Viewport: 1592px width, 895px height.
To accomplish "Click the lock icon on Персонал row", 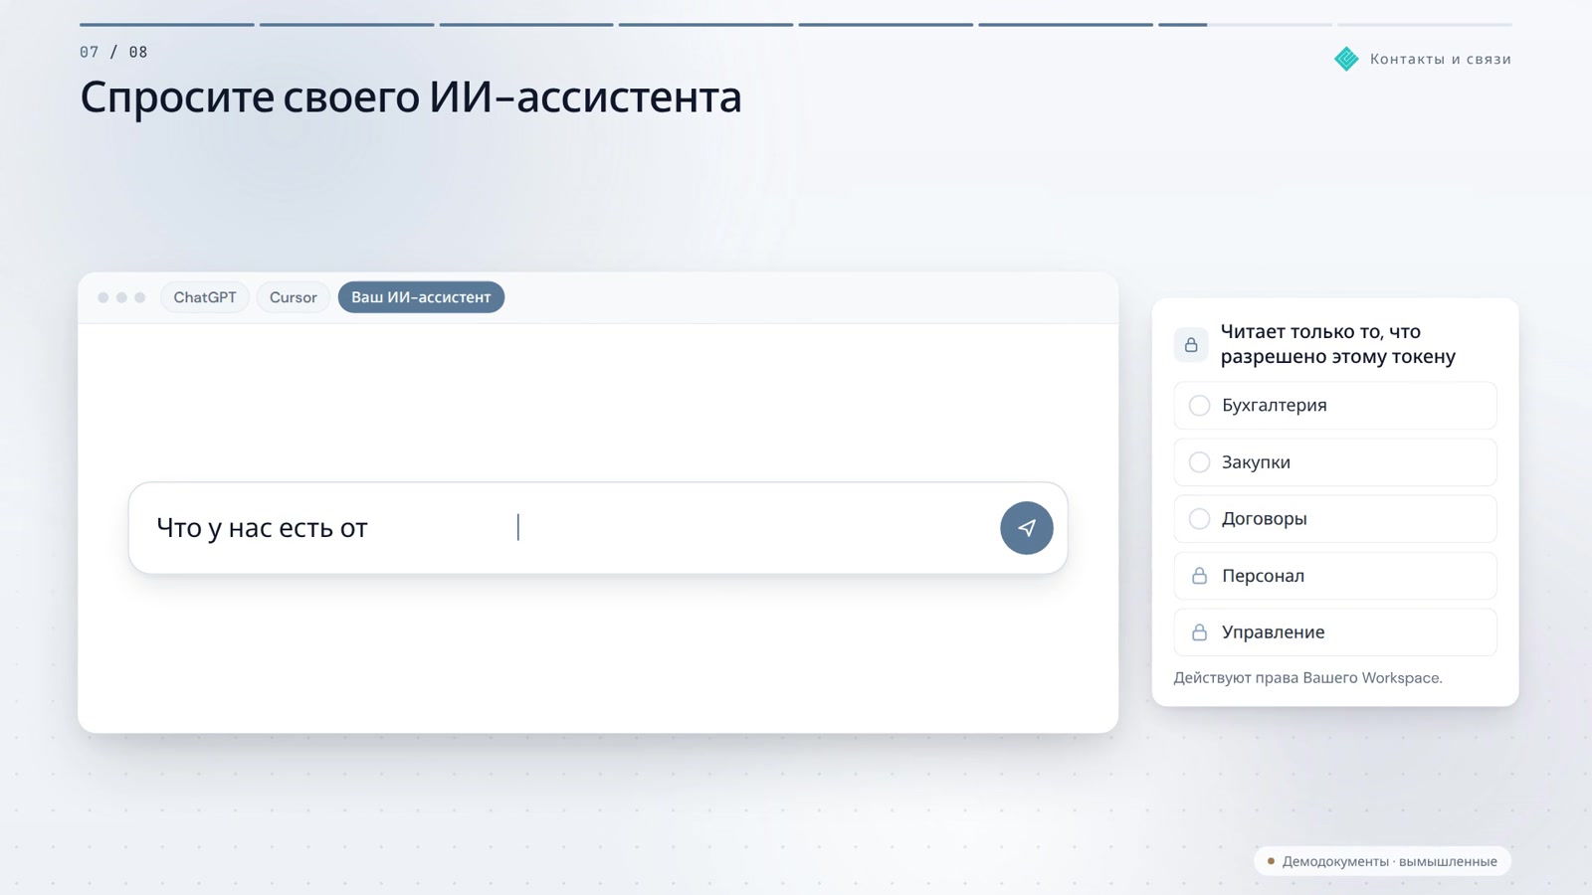I will [x=1199, y=576].
